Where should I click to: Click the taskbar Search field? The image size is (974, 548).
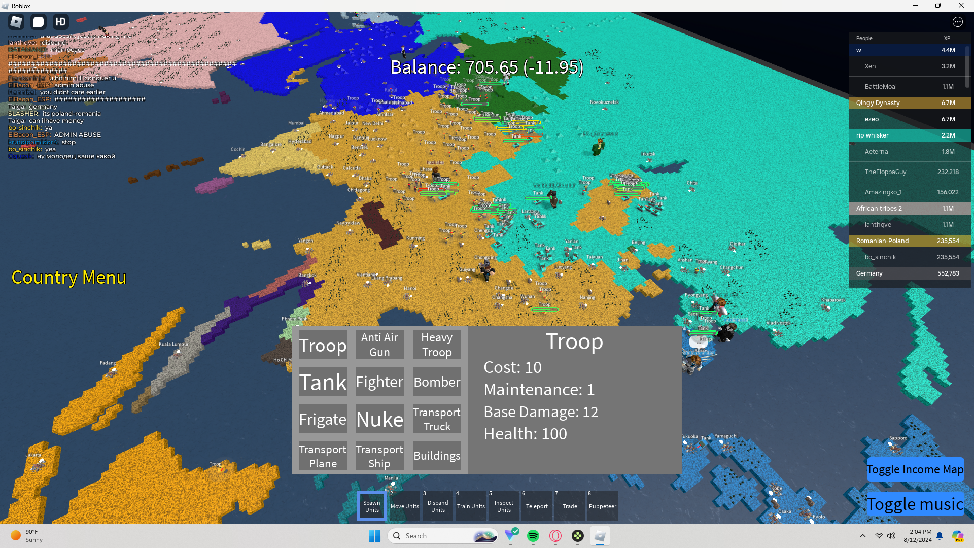[436, 536]
